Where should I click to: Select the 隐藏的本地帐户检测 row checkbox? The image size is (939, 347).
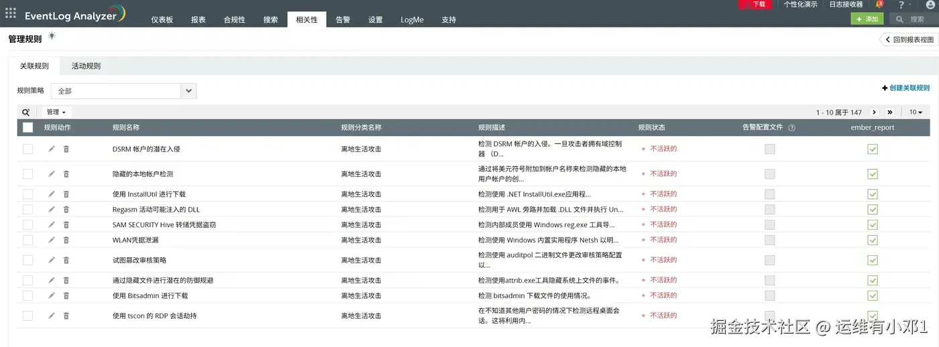click(x=27, y=173)
